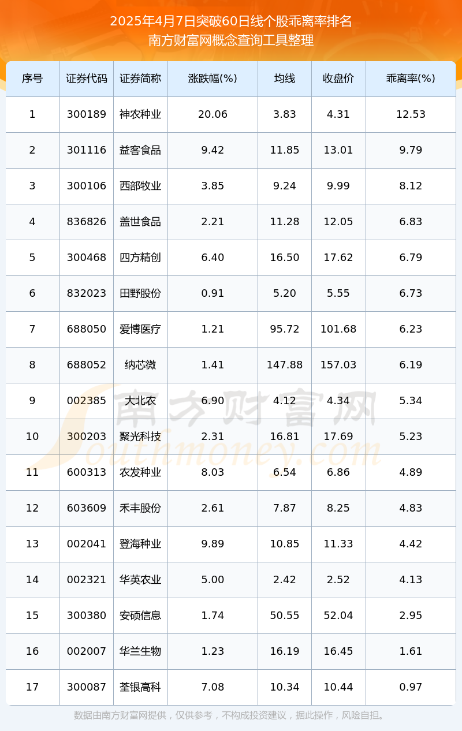Click the 证券代码 column header

tap(87, 79)
